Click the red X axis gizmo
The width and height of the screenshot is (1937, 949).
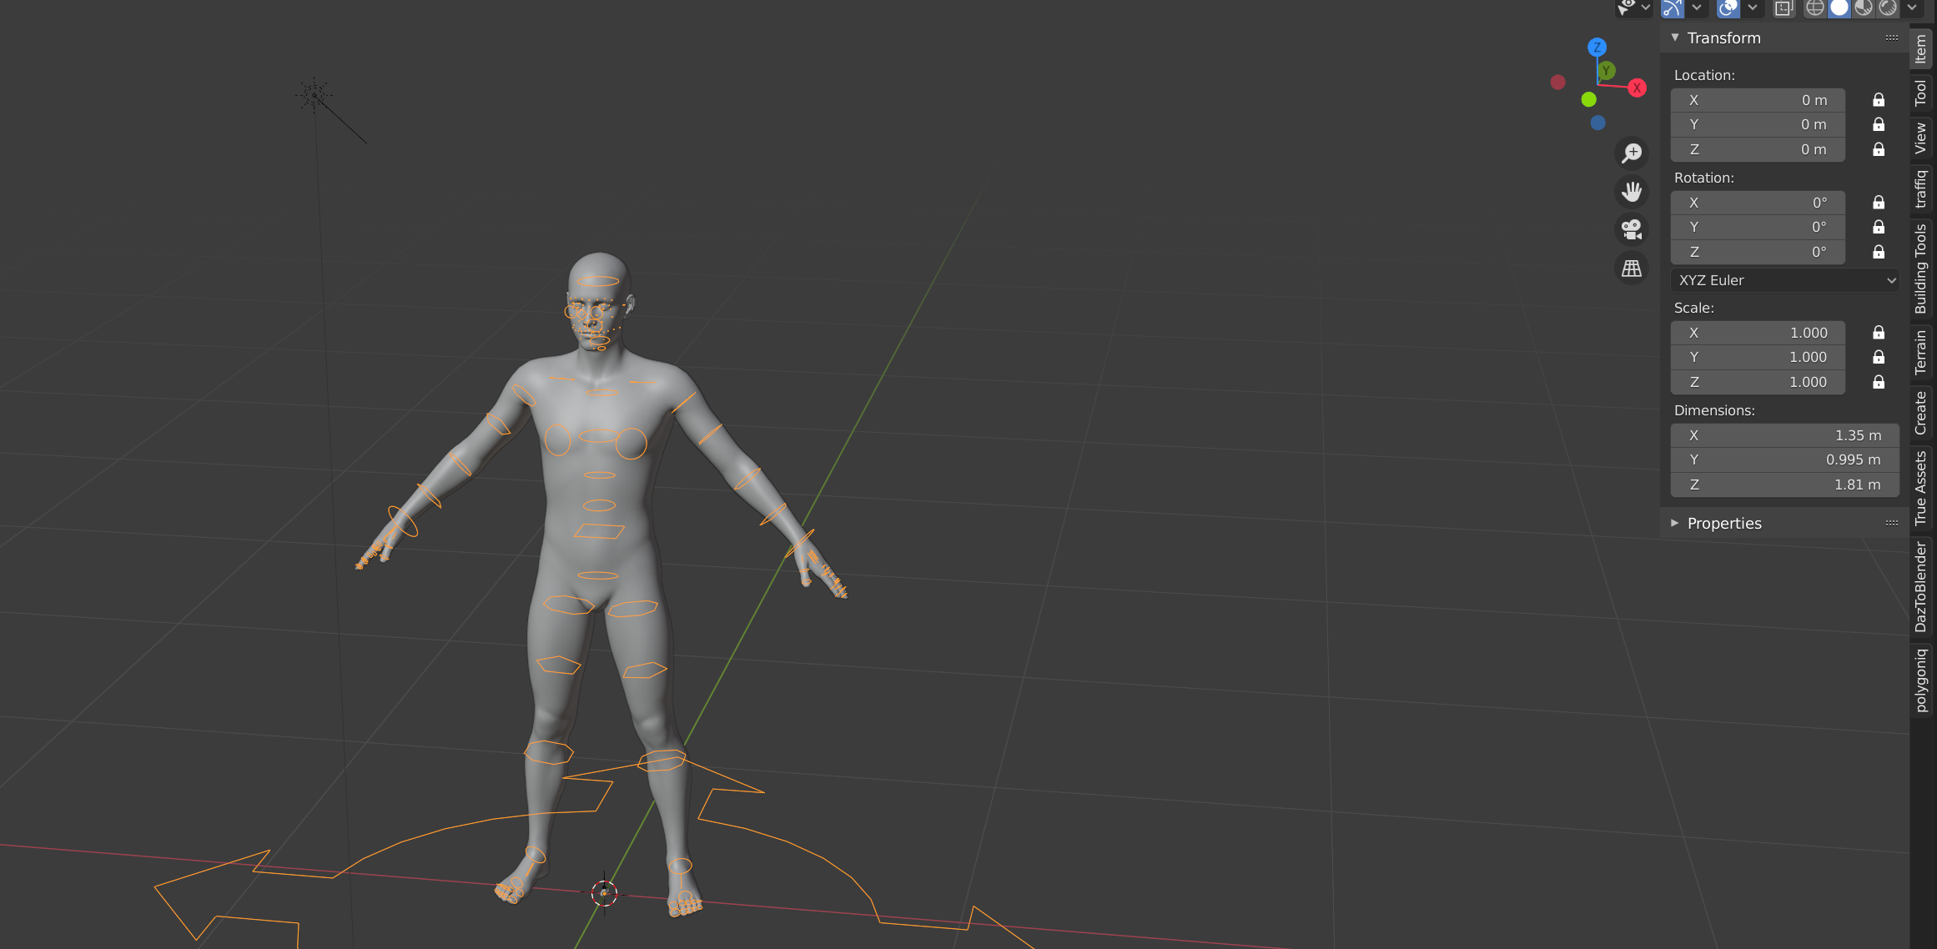[x=1637, y=88]
